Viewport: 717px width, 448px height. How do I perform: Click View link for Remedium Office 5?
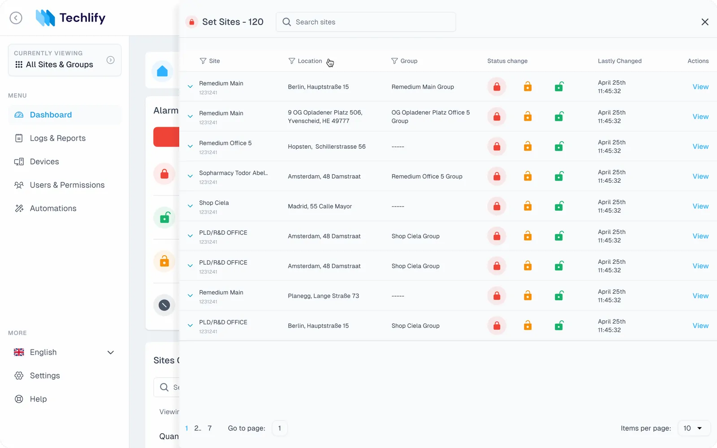click(700, 146)
